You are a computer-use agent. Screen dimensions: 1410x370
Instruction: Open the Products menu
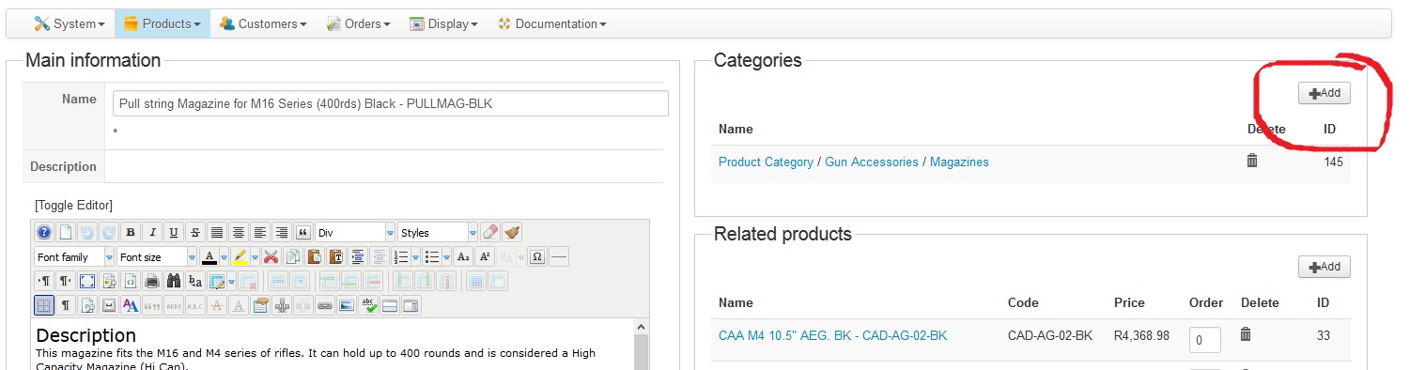point(163,23)
